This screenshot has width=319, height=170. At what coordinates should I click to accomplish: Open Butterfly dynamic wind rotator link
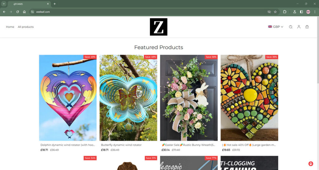(x=121, y=145)
